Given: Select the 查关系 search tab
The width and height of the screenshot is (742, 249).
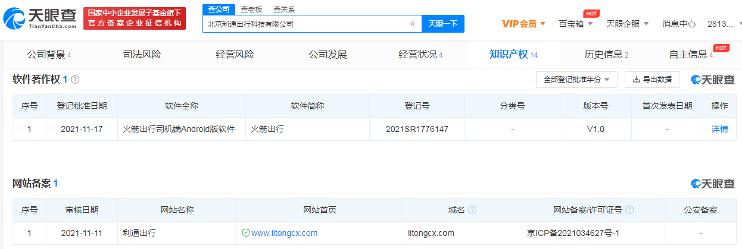Looking at the screenshot, I should 284,10.
